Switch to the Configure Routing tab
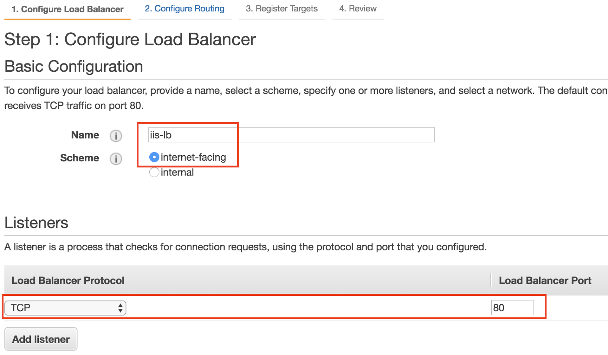 tap(185, 9)
